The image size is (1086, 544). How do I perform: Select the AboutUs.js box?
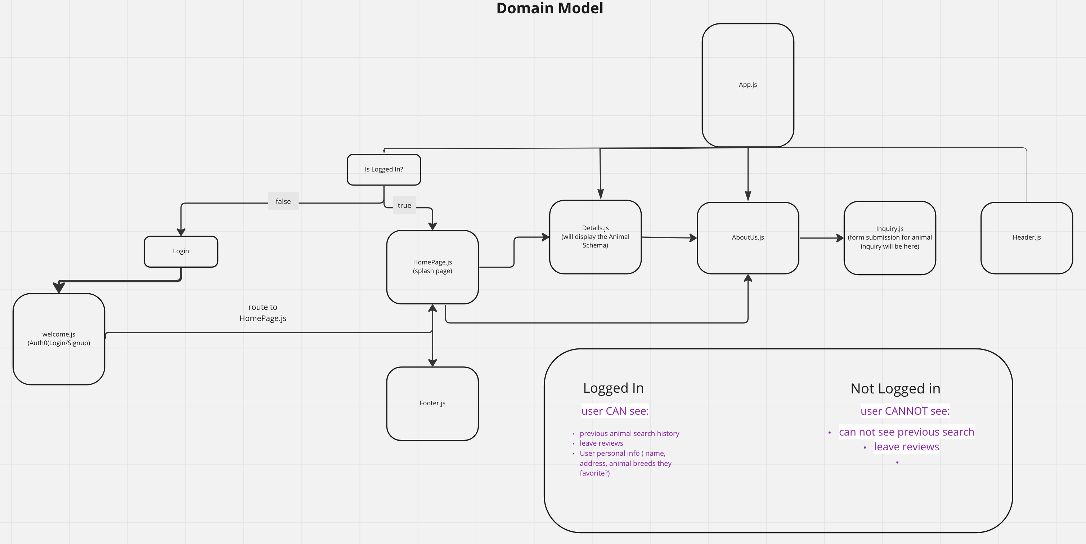coord(748,237)
